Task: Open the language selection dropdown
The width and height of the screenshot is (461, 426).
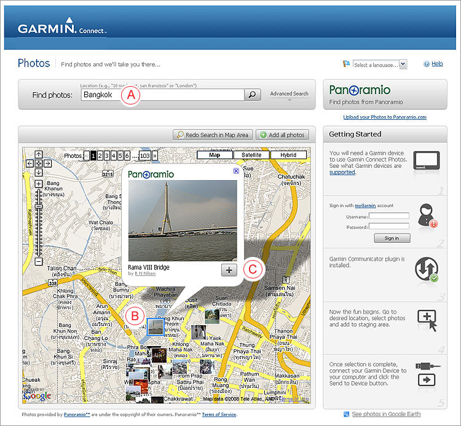Action: [x=403, y=64]
